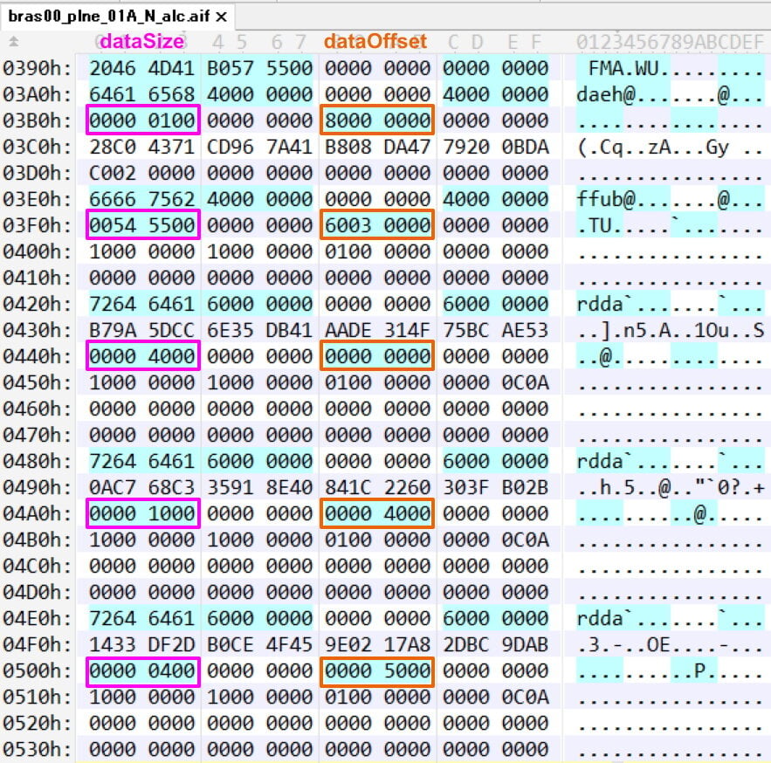The height and width of the screenshot is (763, 771).
Task: Click hex value 0054 in row 03F0h
Action: click(113, 225)
